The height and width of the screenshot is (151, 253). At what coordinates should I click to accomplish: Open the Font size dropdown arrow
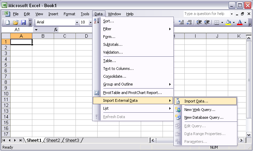coord(90,22)
